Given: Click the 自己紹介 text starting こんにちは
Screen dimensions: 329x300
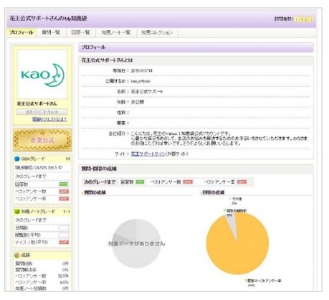Looking at the screenshot, I should tap(219, 139).
